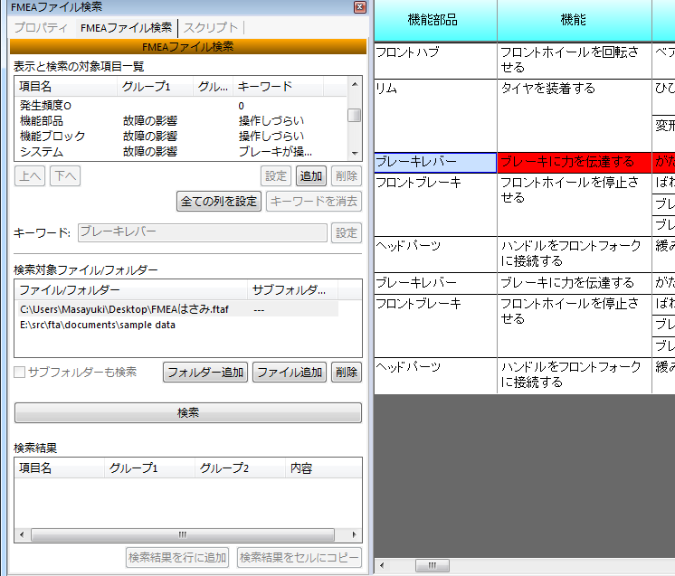This screenshot has width=675, height=576.
Task: Select フロントホイールを回転させる cell
Action: (x=575, y=61)
